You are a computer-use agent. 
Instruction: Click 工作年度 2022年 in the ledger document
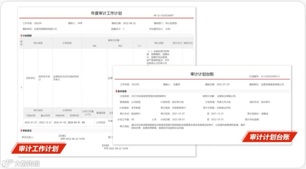tap(129, 85)
